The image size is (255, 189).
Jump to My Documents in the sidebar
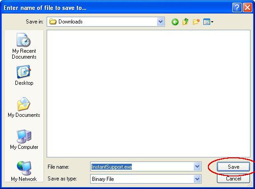click(24, 107)
